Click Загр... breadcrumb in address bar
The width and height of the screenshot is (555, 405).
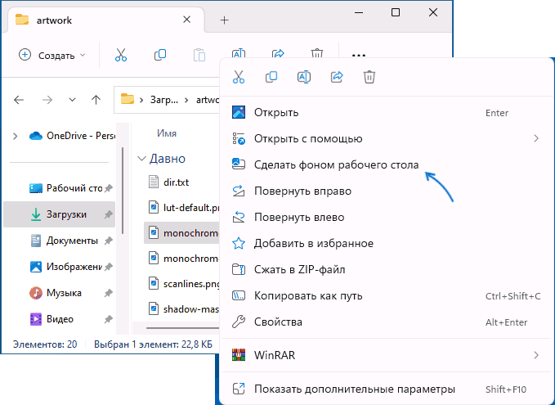163,100
